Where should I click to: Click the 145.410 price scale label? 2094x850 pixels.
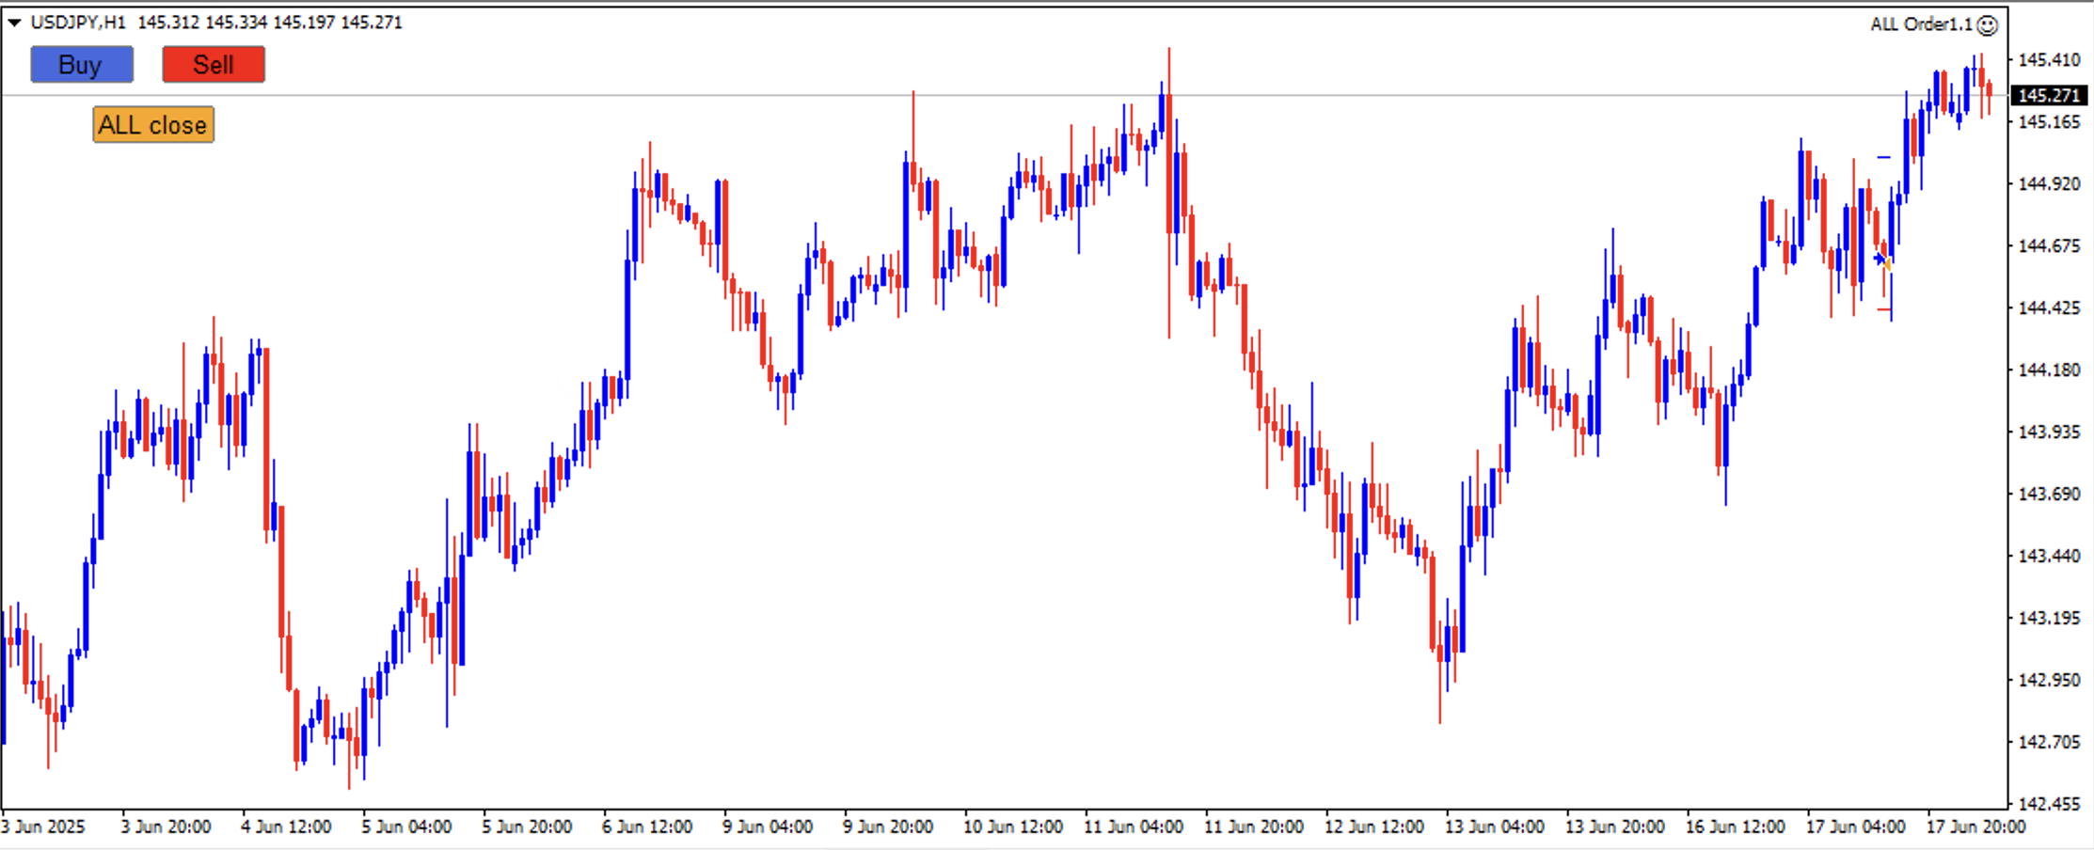tap(2049, 60)
